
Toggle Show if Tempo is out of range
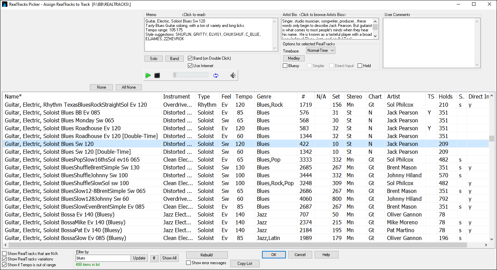coord(29,265)
